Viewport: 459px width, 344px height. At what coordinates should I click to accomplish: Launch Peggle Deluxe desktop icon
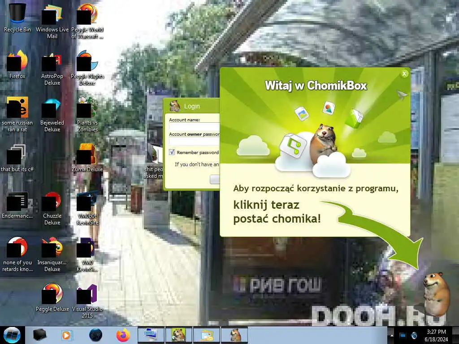tap(52, 297)
